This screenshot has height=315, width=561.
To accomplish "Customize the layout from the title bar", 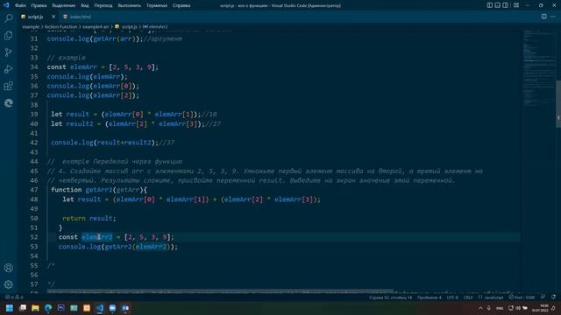I will pyautogui.click(x=516, y=5).
